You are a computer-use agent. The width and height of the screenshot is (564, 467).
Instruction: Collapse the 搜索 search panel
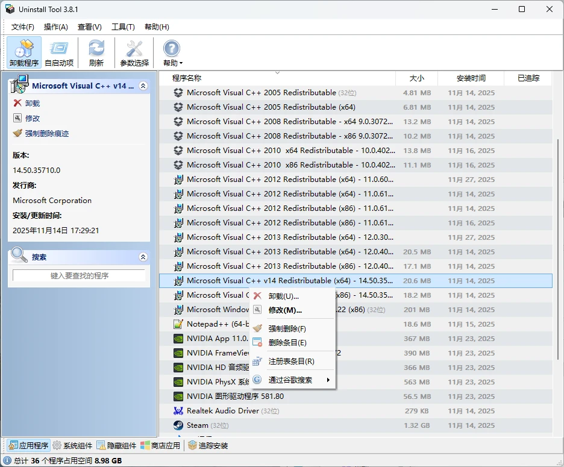pyautogui.click(x=143, y=256)
